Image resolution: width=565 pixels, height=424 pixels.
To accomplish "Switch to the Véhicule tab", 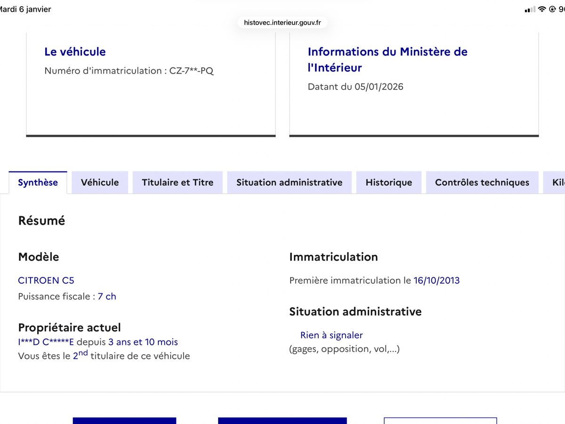I will pyautogui.click(x=100, y=182).
